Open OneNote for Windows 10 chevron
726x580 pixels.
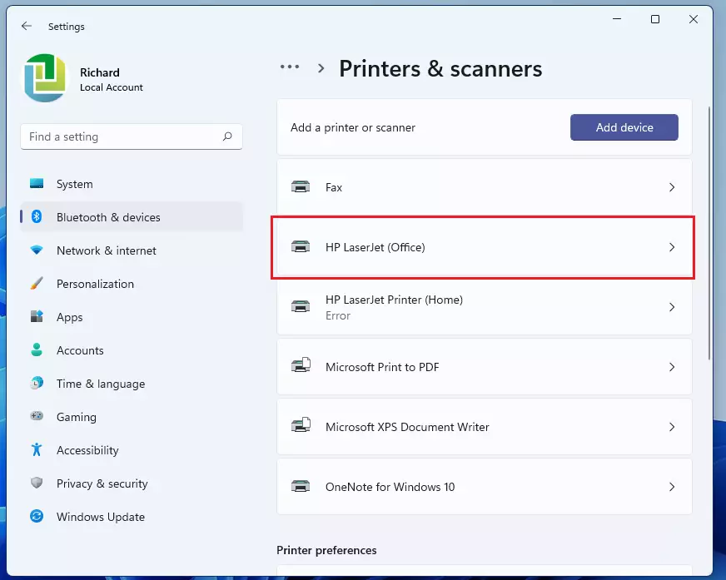[x=672, y=487]
